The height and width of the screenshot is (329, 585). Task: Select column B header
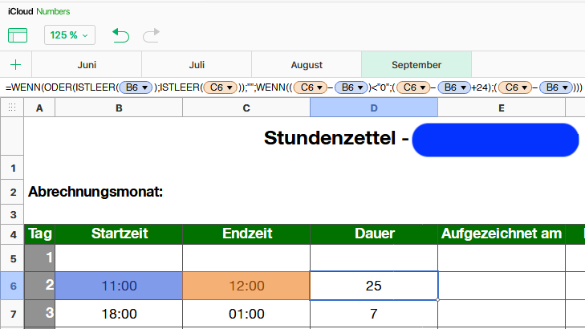(119, 107)
